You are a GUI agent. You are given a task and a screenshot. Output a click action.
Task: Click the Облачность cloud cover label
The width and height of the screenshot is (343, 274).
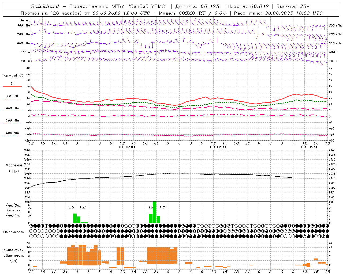coord(14,232)
